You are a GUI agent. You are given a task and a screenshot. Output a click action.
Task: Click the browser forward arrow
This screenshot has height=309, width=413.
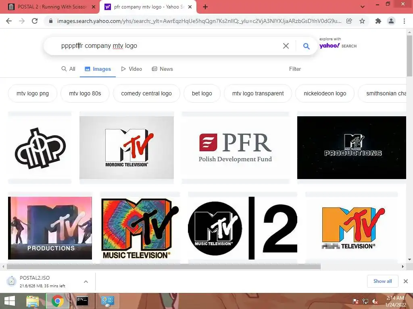[22, 21]
